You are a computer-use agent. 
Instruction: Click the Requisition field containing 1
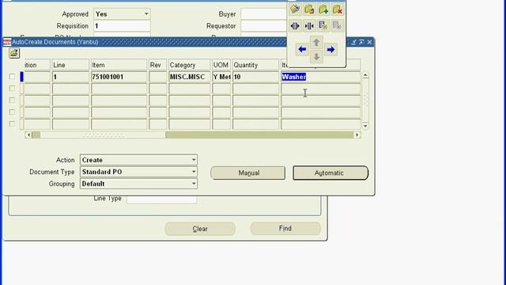pyautogui.click(x=122, y=26)
